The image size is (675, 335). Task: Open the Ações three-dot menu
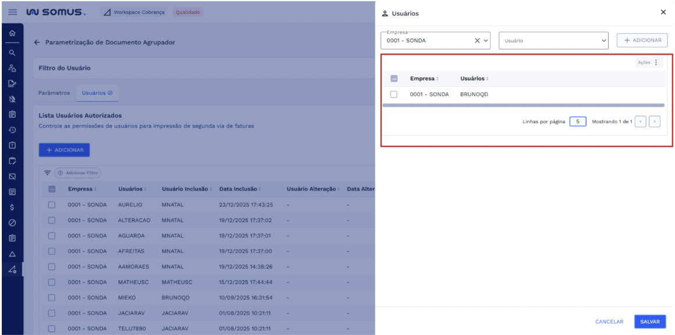tap(656, 63)
